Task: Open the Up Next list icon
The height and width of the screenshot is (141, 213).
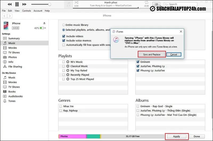Action: 157,5
